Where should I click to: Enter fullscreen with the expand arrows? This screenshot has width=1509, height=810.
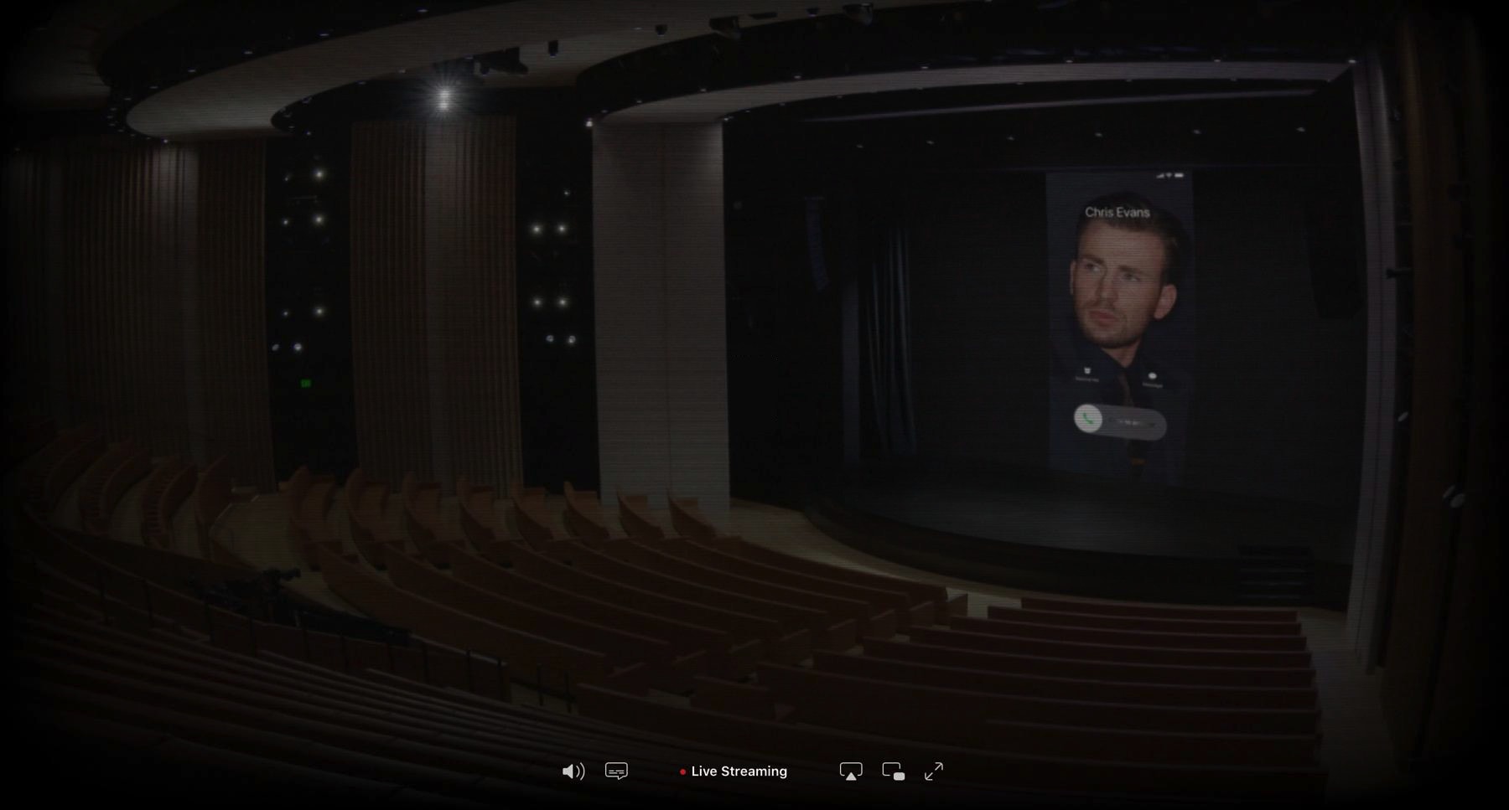[x=933, y=771]
